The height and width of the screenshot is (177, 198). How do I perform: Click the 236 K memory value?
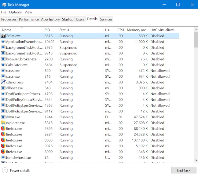pyautogui.click(x=143, y=157)
